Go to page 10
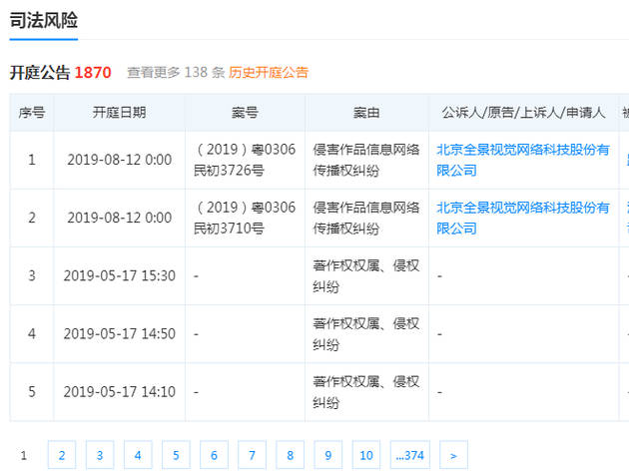629x471 pixels. pyautogui.click(x=366, y=455)
